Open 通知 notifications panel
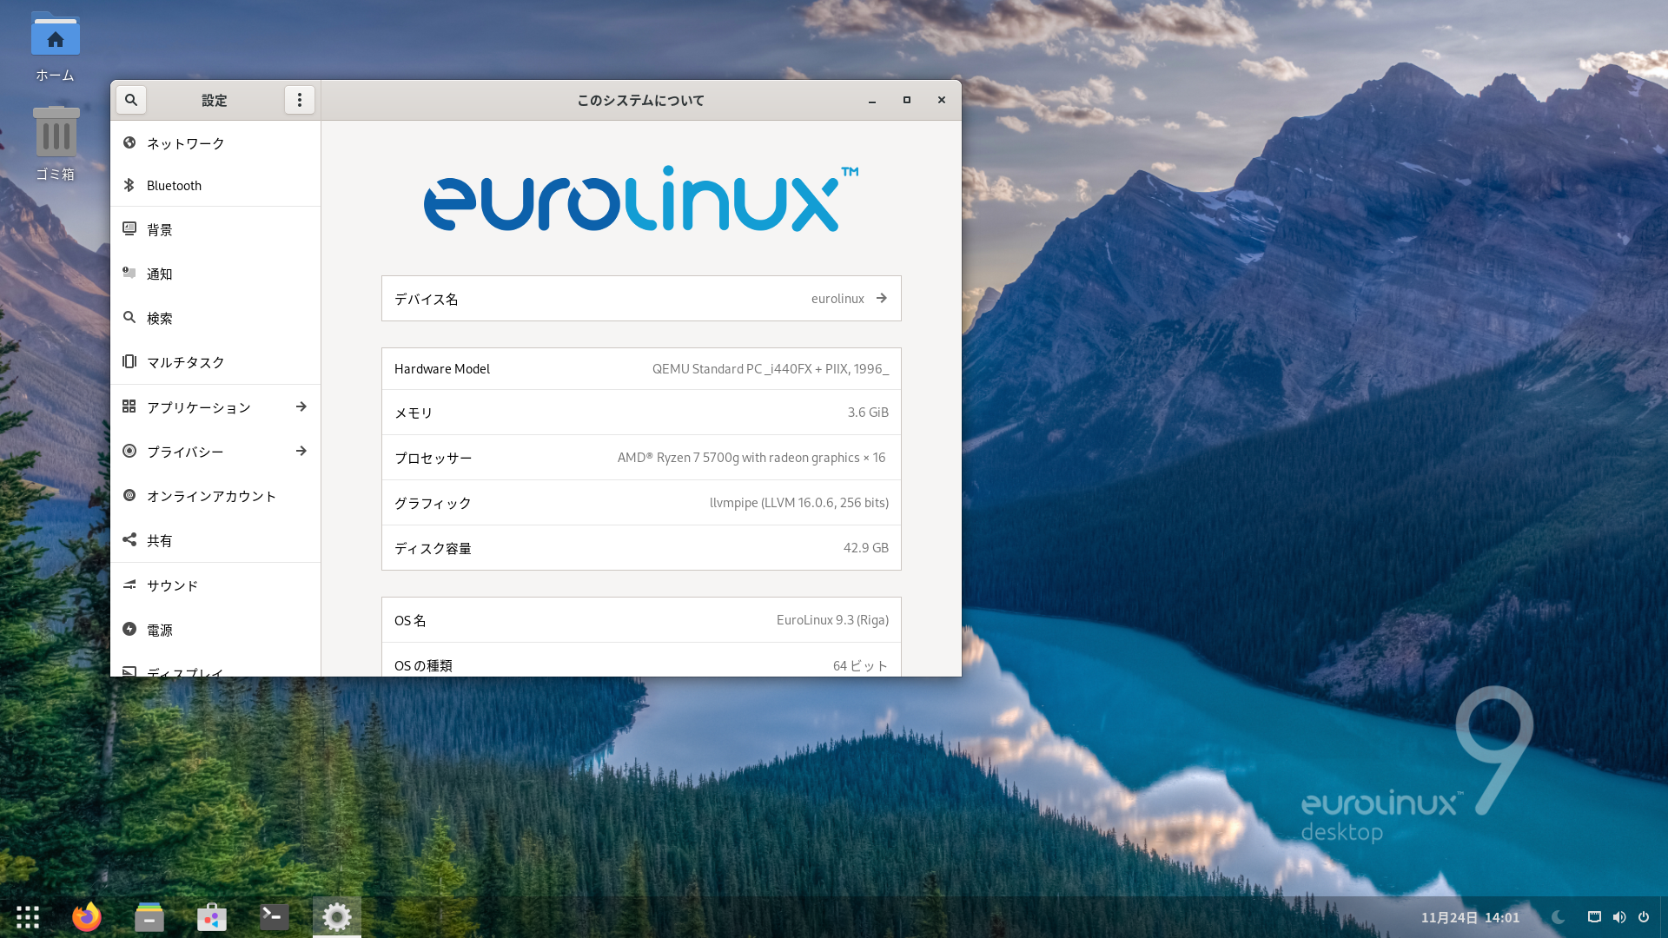This screenshot has width=1668, height=938. click(159, 274)
